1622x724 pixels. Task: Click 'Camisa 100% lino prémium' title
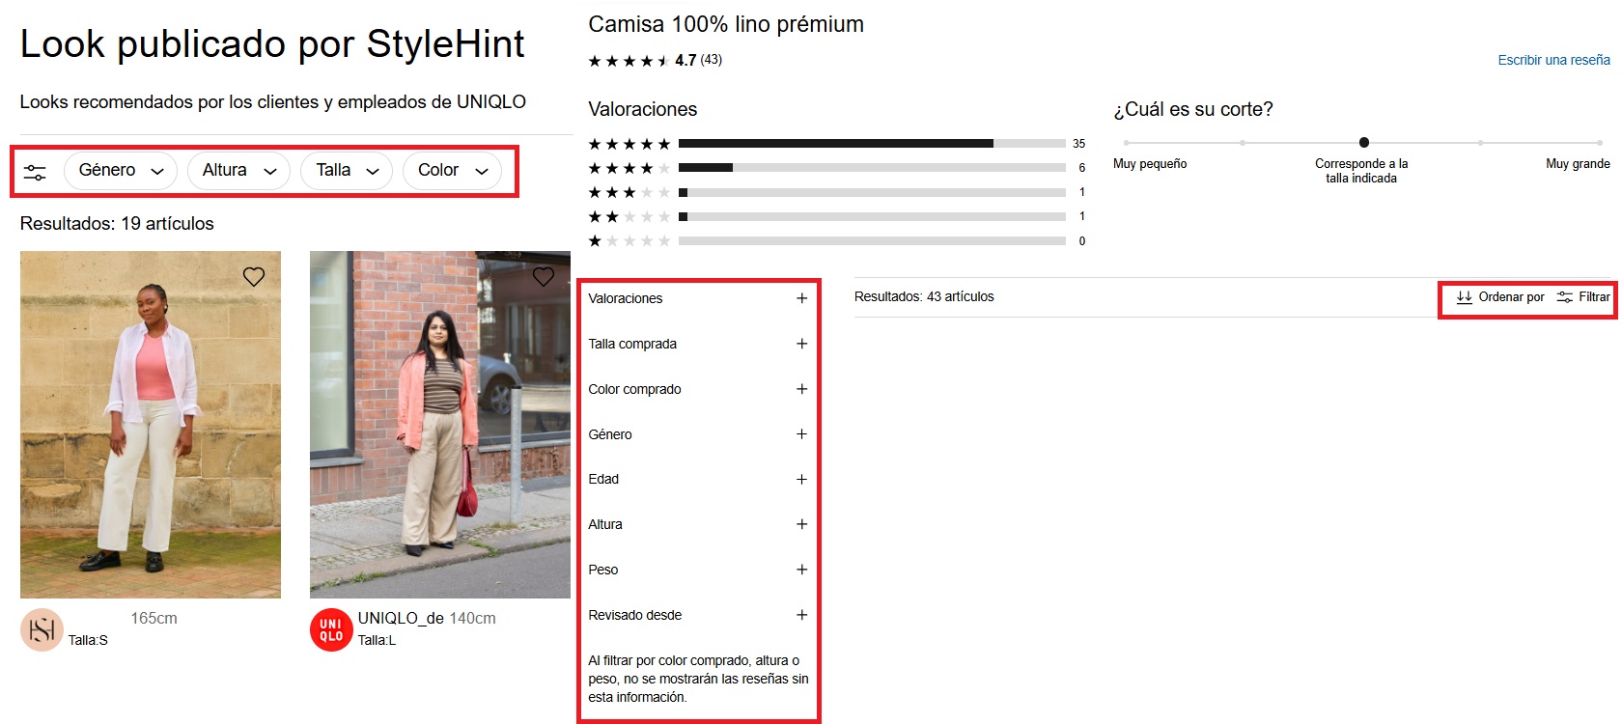[x=726, y=24]
